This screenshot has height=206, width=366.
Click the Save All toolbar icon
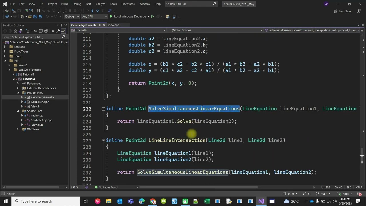click(x=40, y=17)
